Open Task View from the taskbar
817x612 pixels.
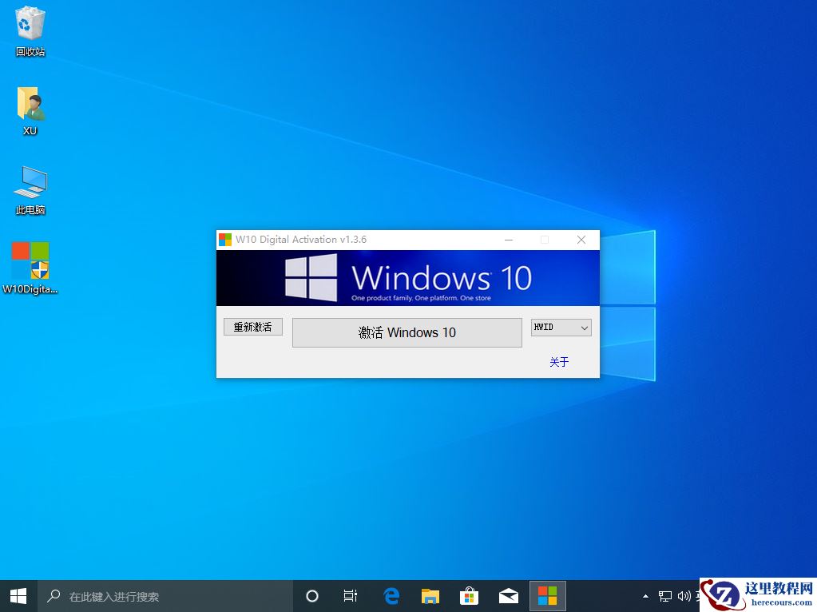pos(350,595)
